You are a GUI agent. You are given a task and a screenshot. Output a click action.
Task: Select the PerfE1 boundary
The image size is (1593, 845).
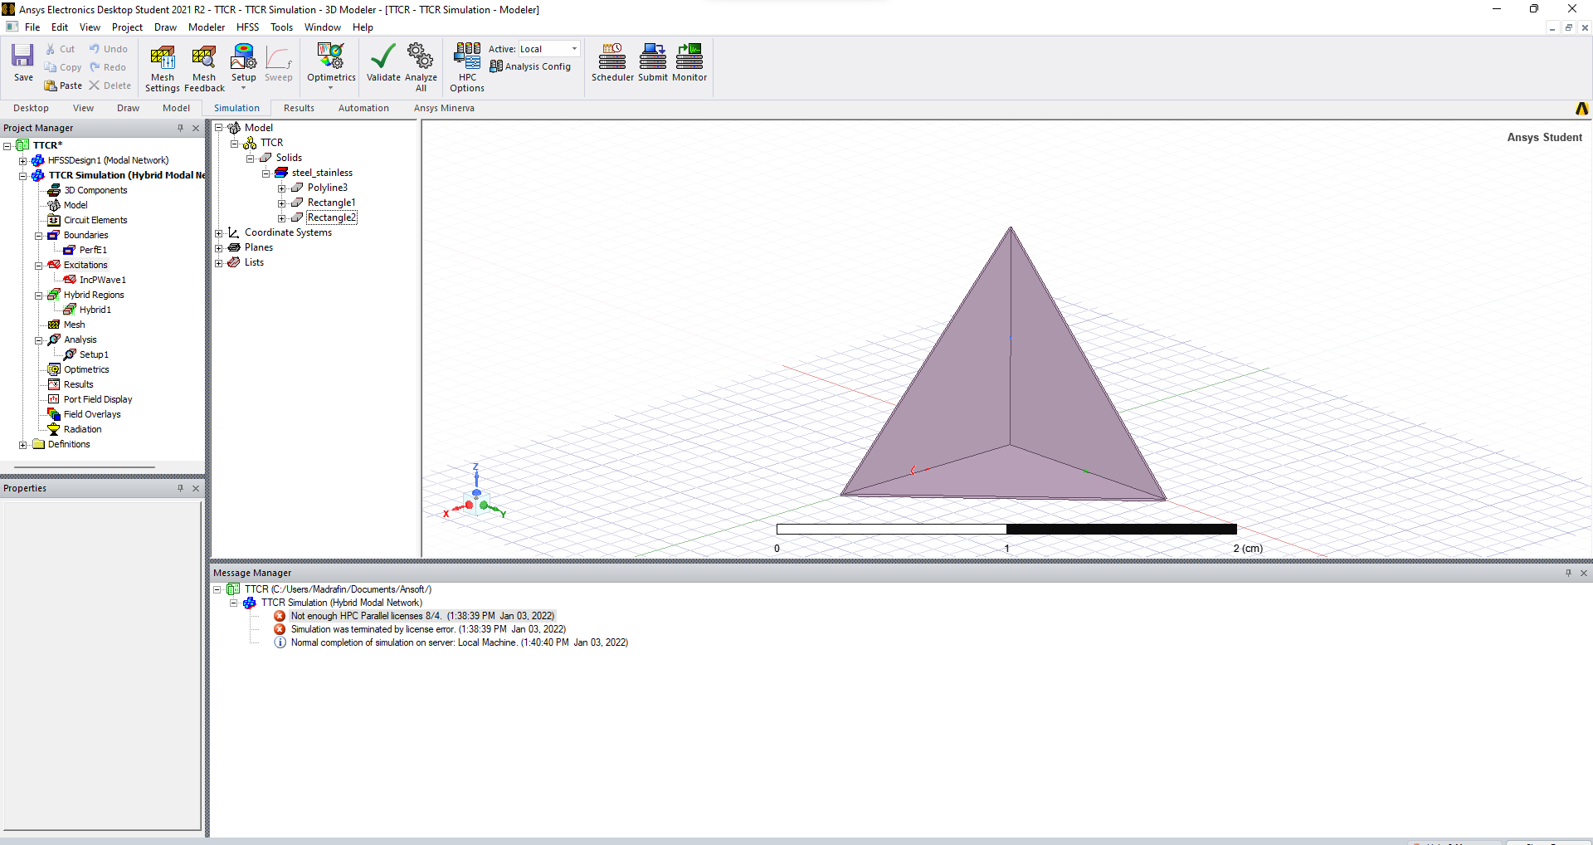93,250
